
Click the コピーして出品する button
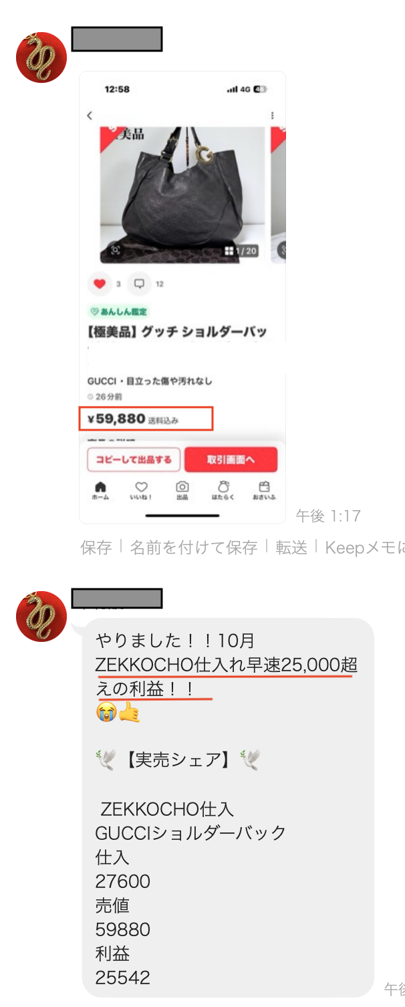134,459
